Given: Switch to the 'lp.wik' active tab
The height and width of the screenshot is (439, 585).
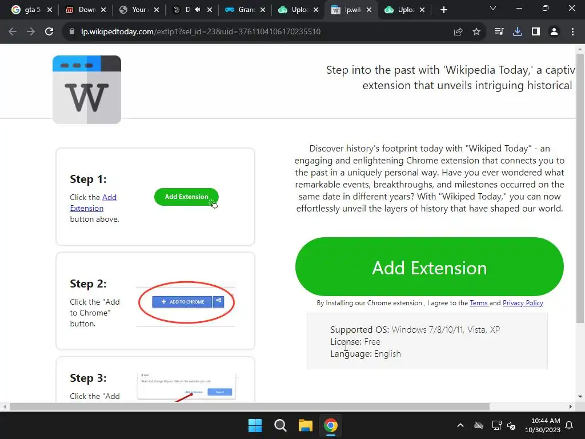Looking at the screenshot, I should [346, 10].
